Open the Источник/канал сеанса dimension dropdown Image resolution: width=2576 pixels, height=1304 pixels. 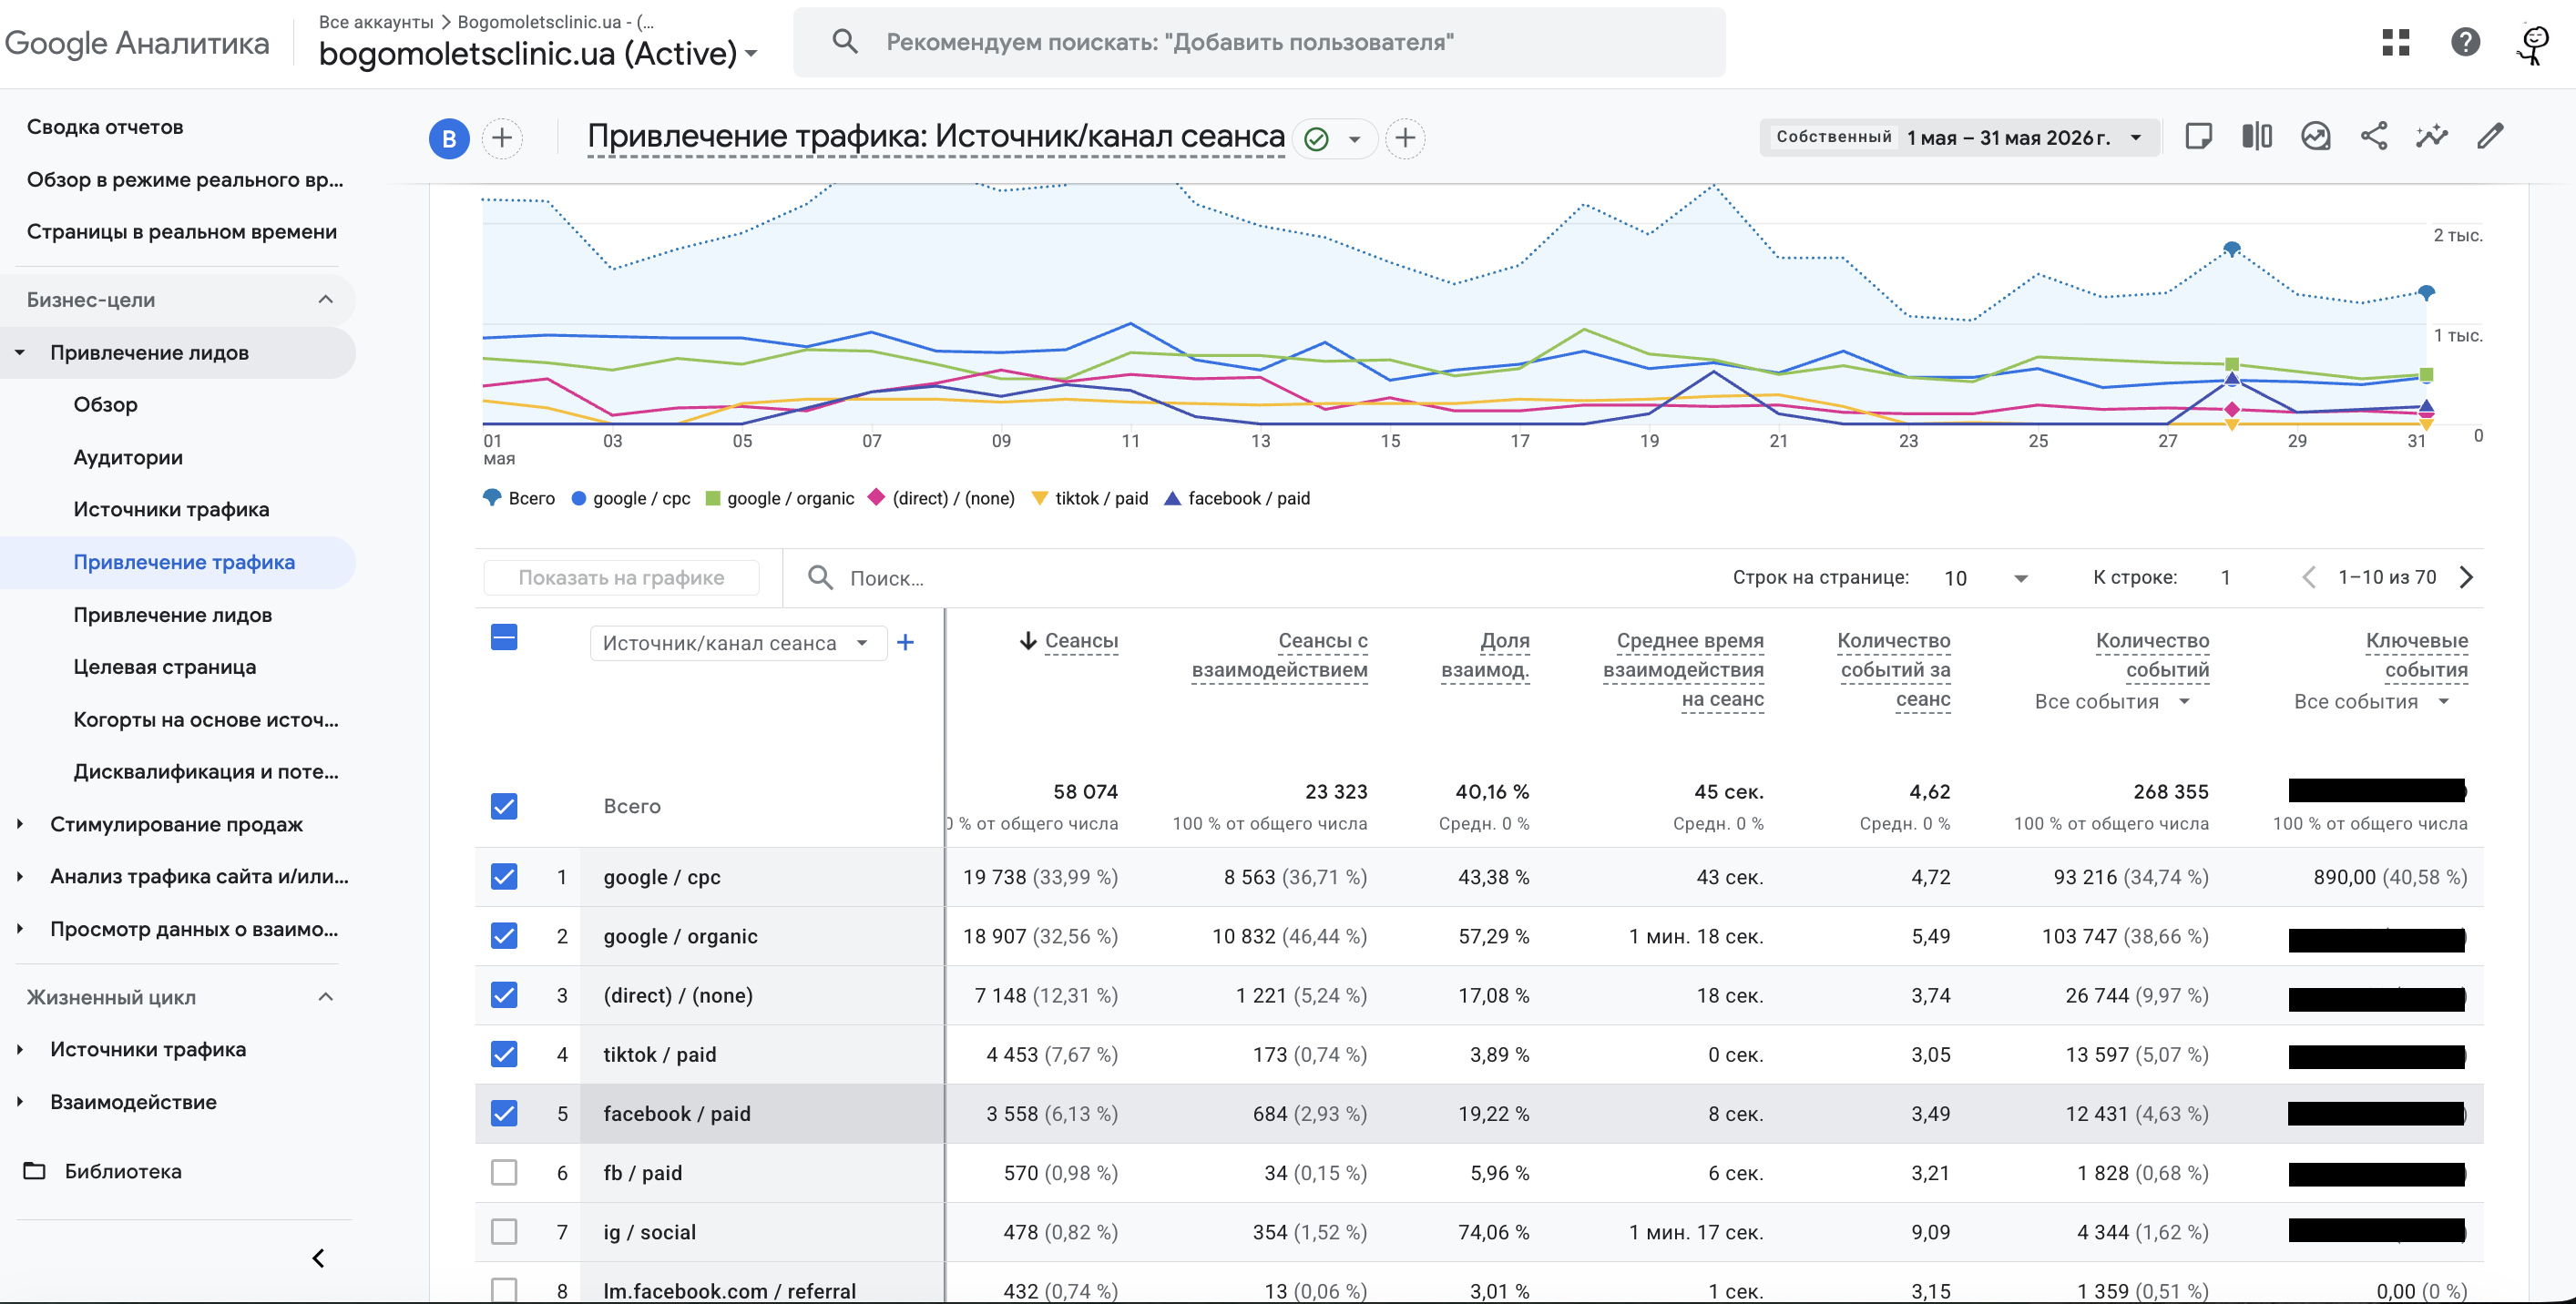tap(738, 643)
